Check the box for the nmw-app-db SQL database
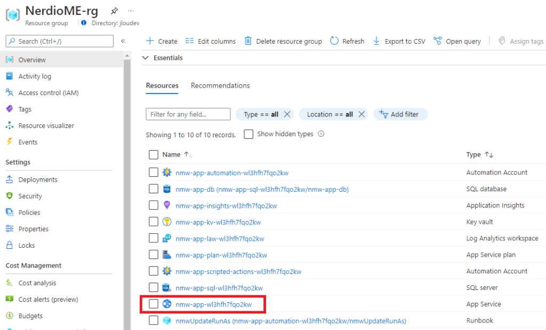The width and height of the screenshot is (546, 330). click(154, 188)
